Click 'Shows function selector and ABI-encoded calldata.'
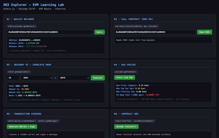The width and height of the screenshot is (219, 138). click(144, 134)
